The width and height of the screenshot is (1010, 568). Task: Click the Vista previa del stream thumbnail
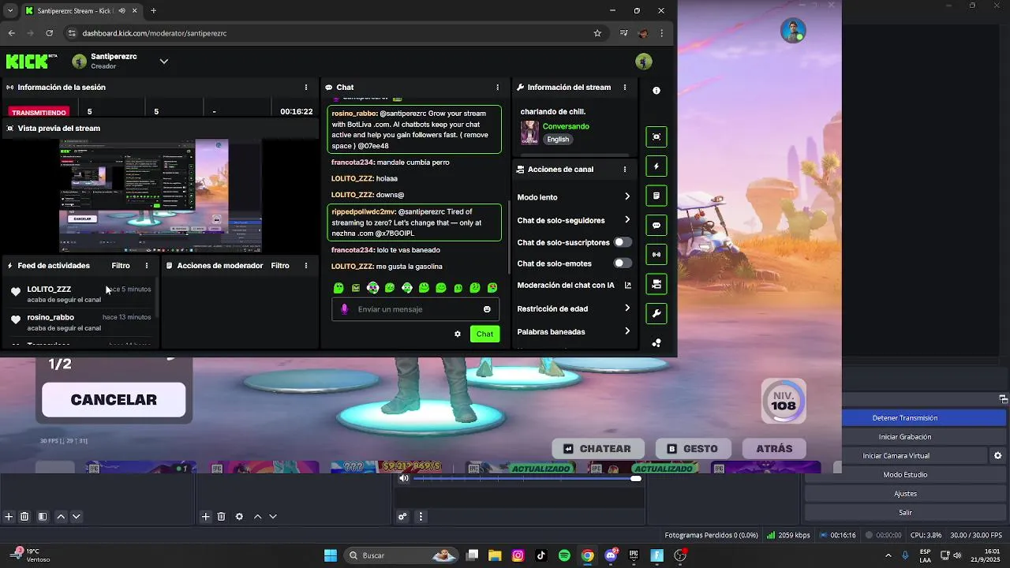(x=161, y=196)
